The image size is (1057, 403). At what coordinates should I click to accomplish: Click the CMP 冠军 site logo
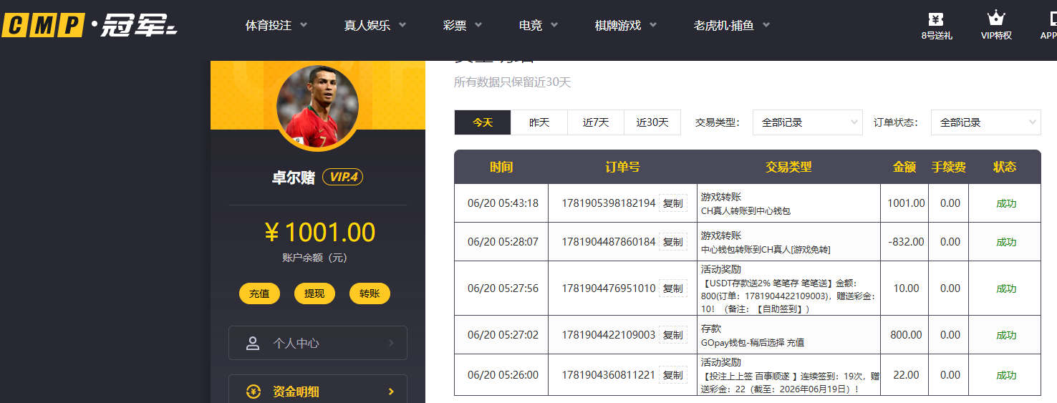point(90,26)
